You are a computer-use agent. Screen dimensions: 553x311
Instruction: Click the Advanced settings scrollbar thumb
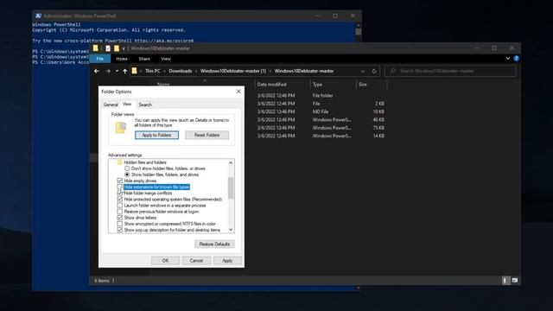click(231, 188)
